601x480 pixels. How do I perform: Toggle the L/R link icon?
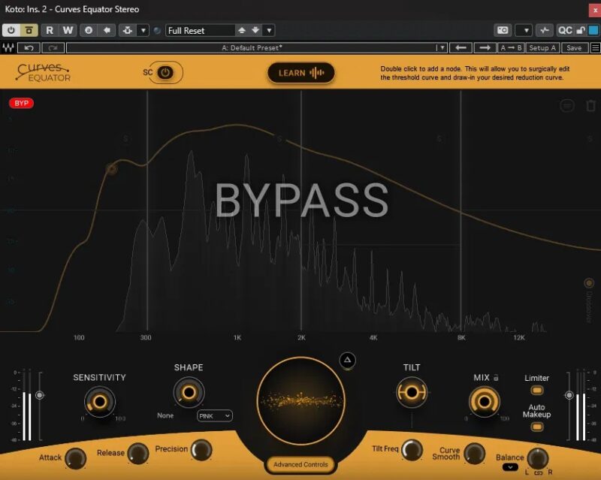538,472
